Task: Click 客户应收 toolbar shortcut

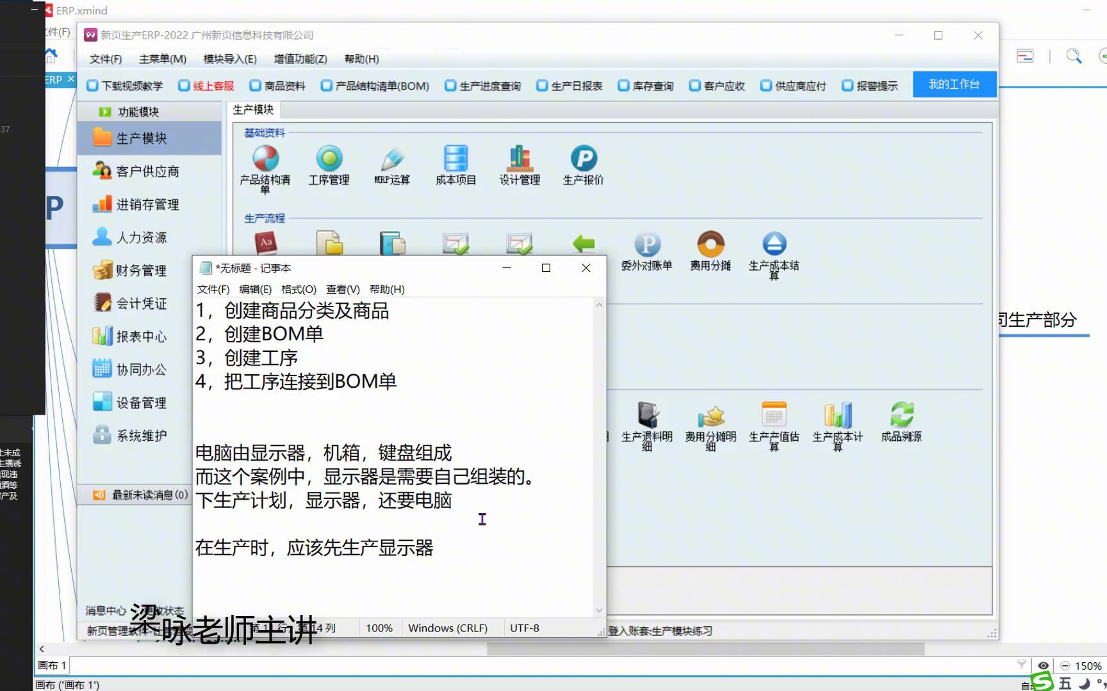Action: click(717, 86)
